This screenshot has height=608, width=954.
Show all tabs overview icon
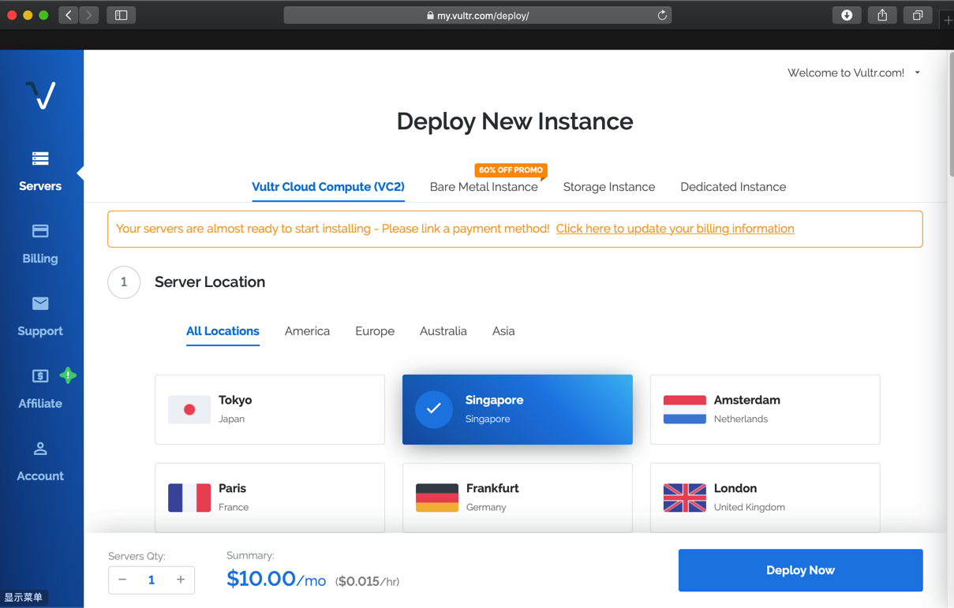point(918,15)
